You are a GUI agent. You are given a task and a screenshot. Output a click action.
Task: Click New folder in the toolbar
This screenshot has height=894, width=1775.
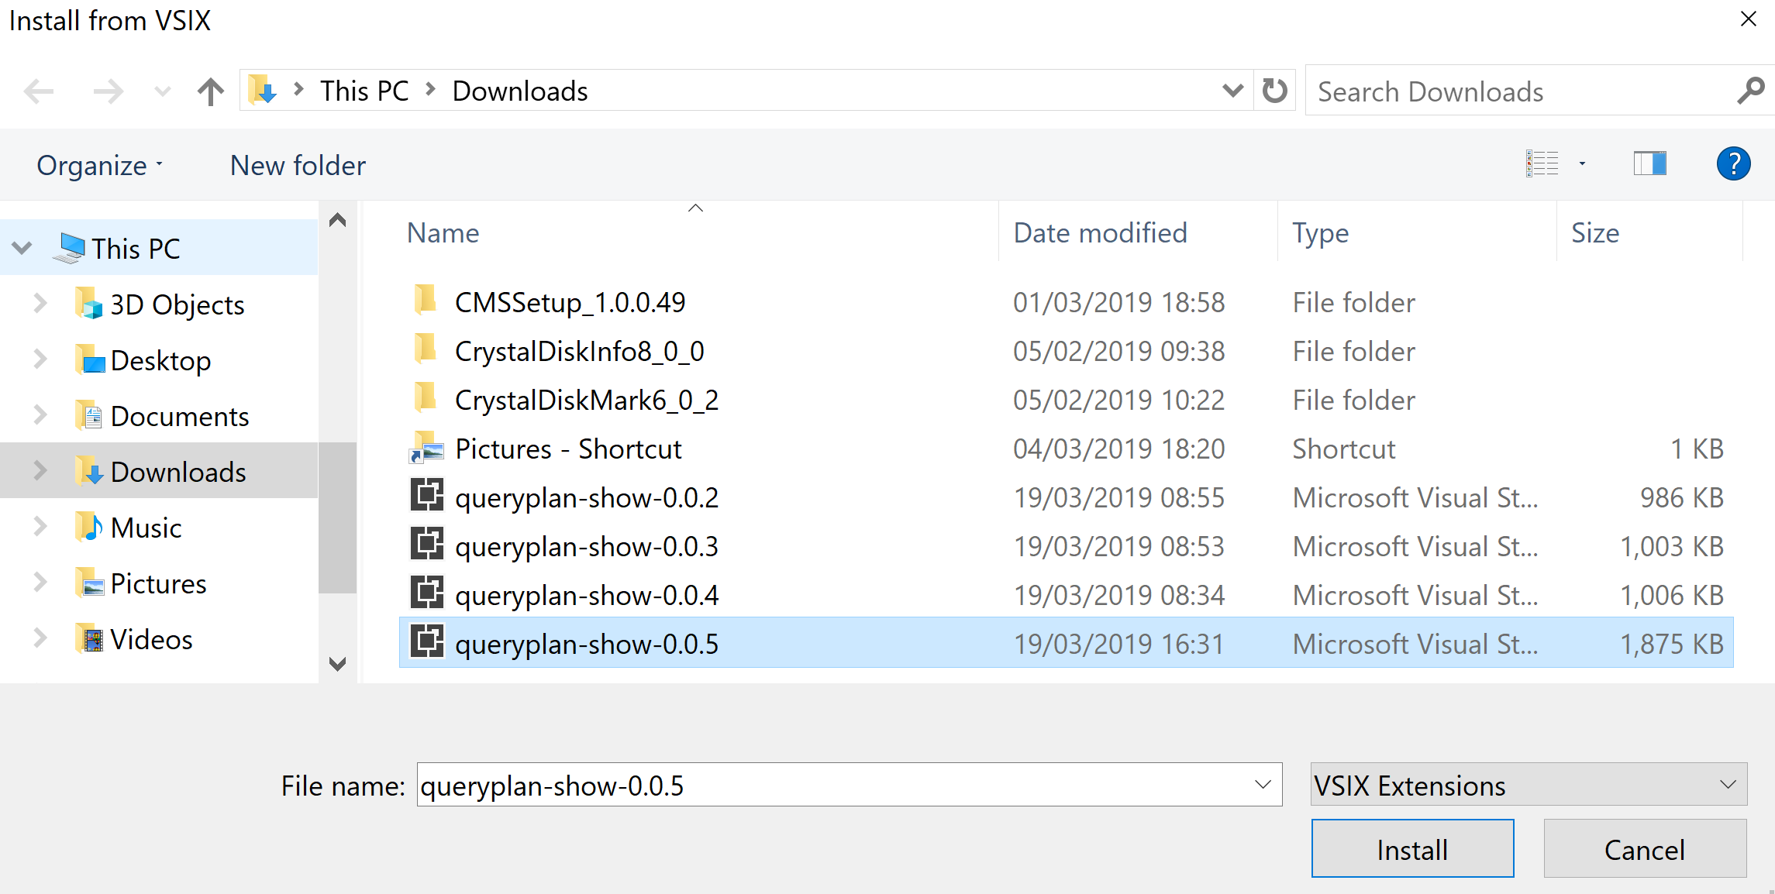point(298,166)
